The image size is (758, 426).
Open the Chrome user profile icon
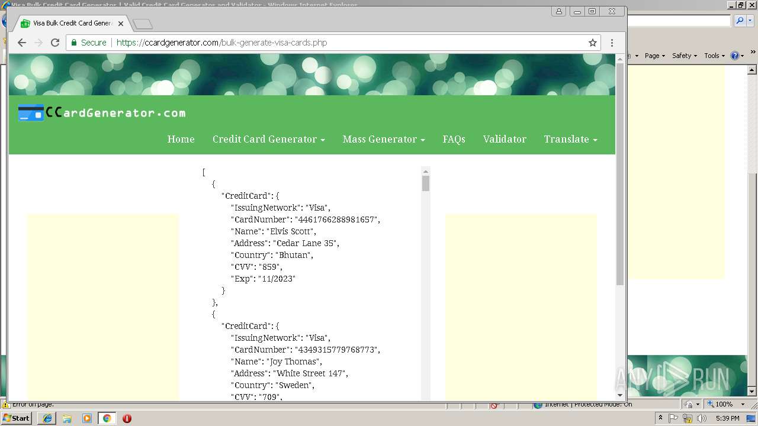[x=558, y=11]
